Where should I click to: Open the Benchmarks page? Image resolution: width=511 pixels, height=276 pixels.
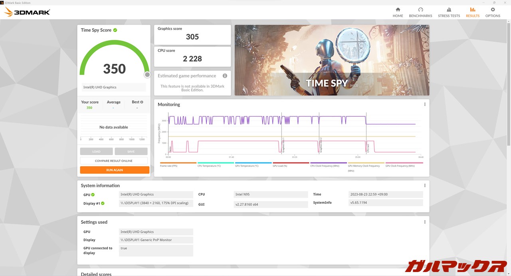[x=420, y=12]
